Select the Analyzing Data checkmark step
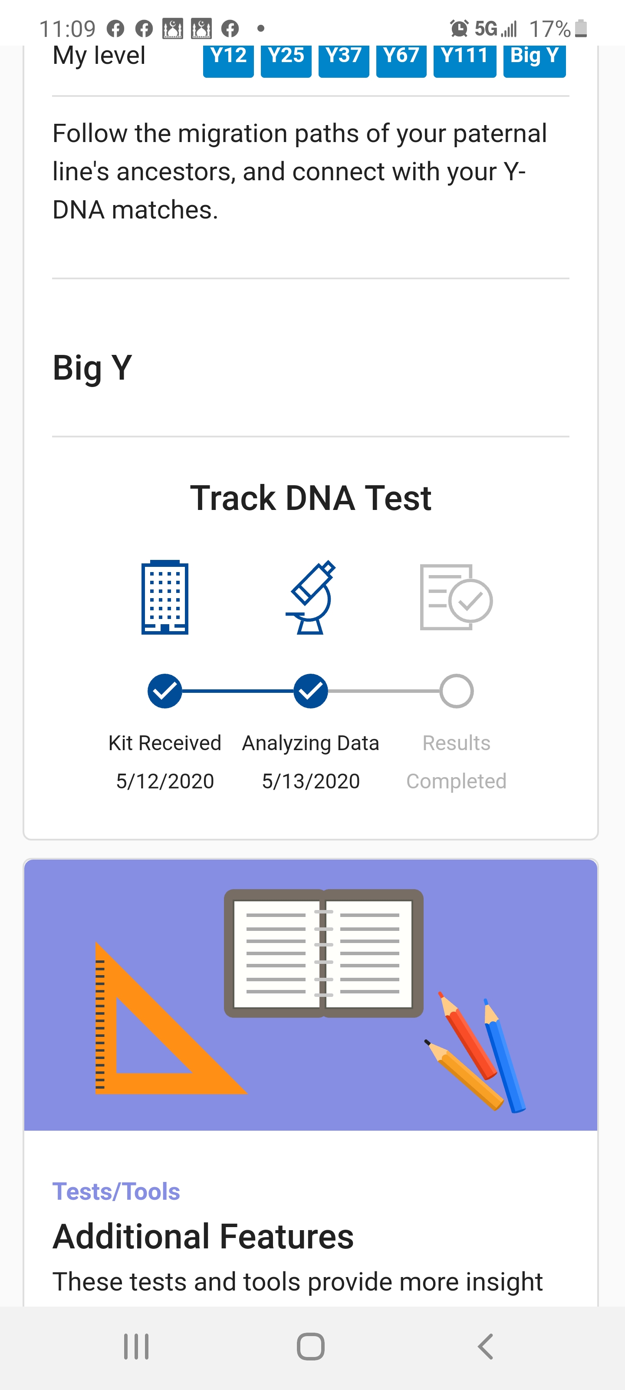This screenshot has width=625, height=1390. [x=311, y=691]
